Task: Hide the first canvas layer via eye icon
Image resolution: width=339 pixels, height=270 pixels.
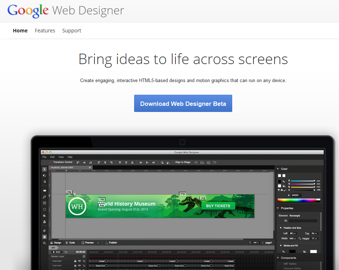Action: [x=79, y=261]
